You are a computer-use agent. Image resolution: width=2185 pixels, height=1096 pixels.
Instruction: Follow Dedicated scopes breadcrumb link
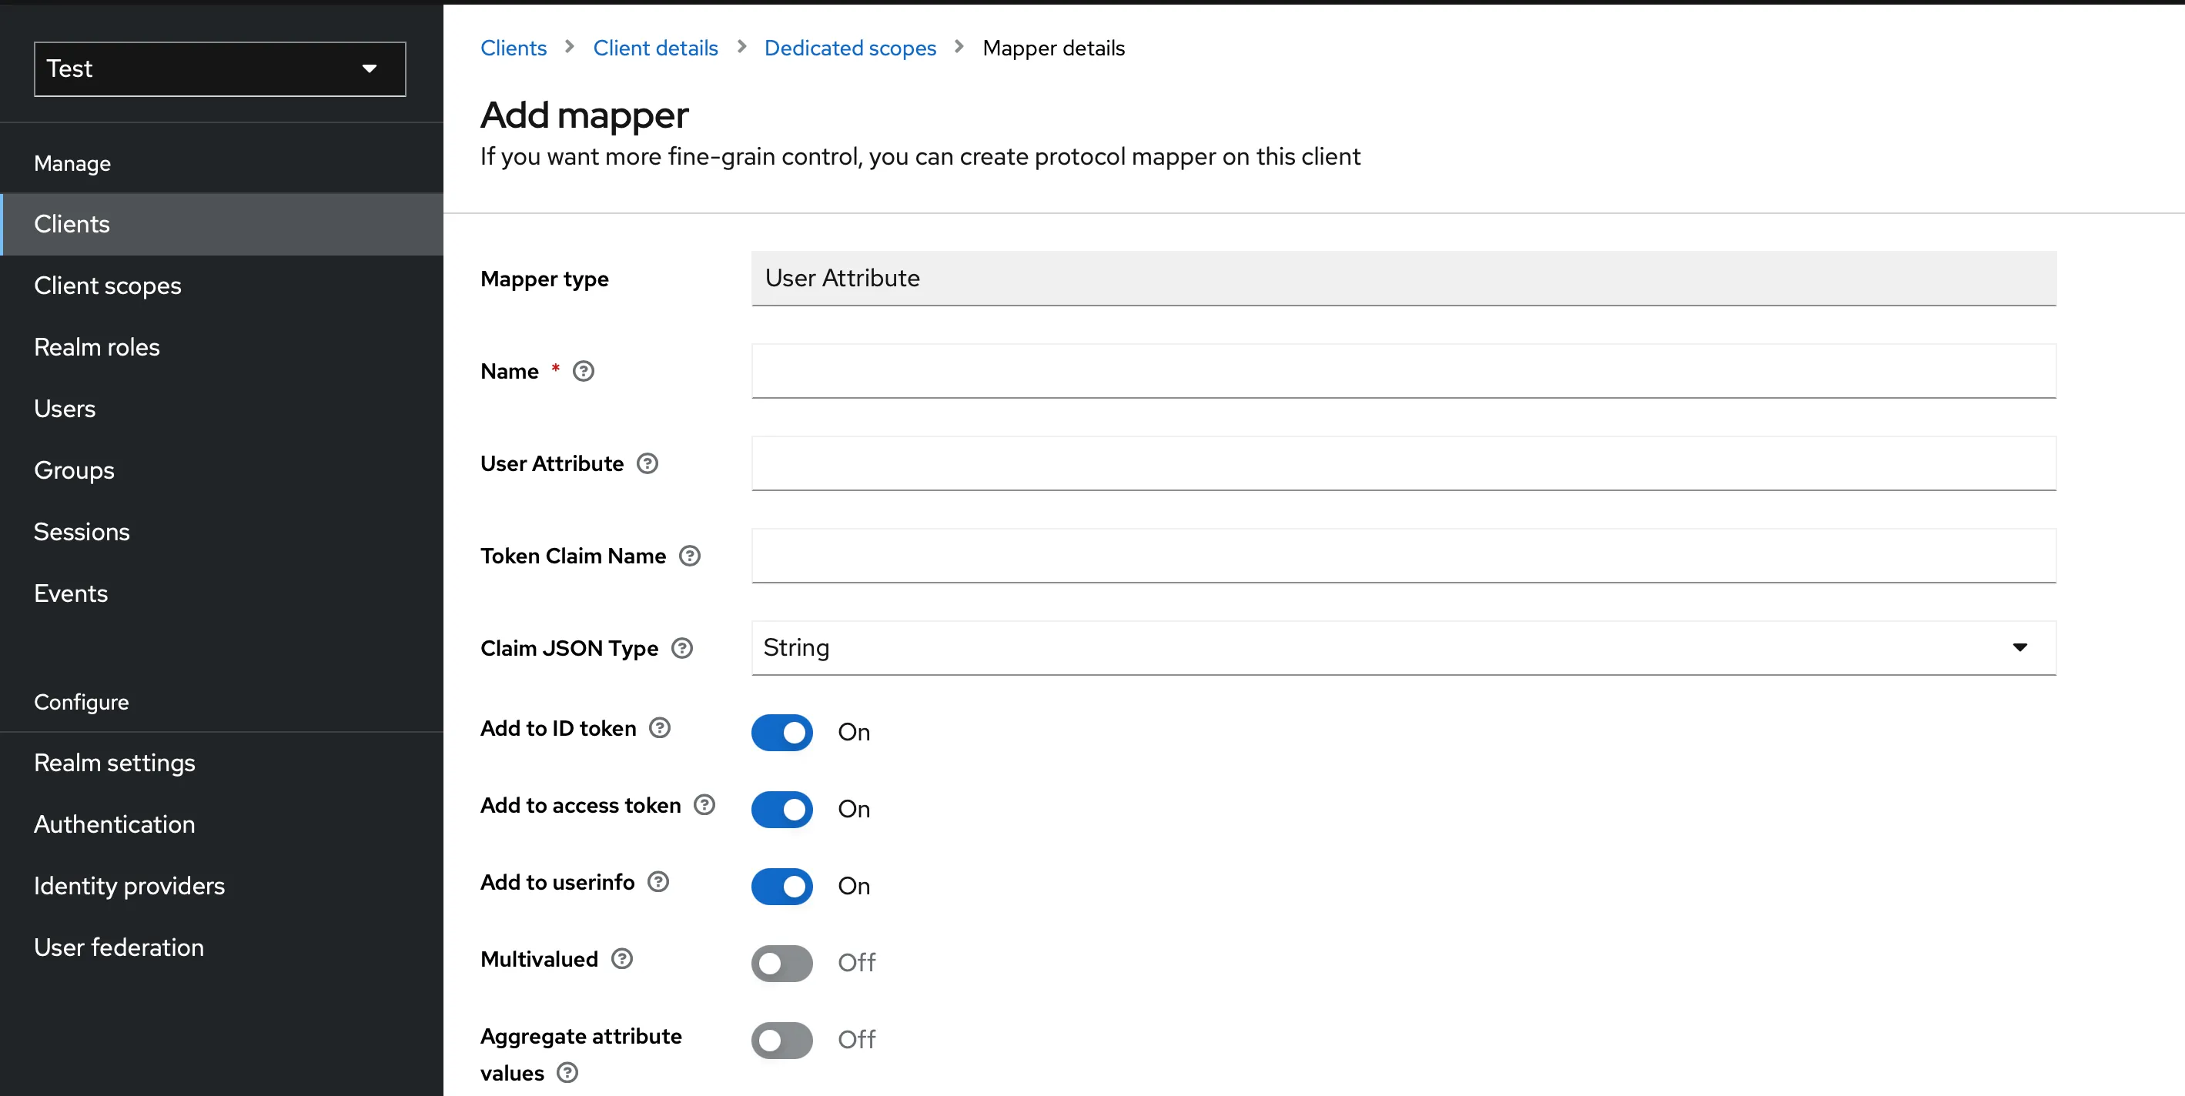(849, 48)
